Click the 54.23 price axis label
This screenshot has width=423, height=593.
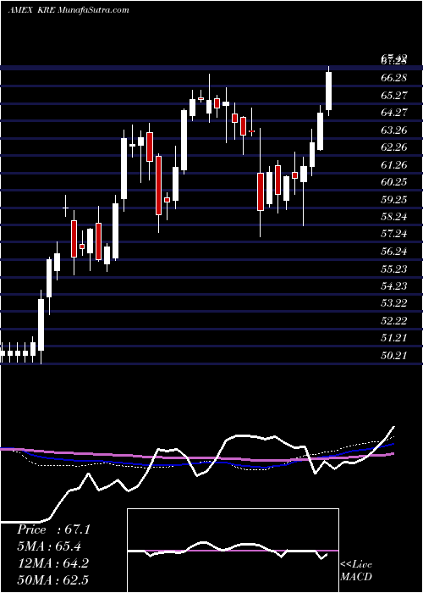point(394,286)
